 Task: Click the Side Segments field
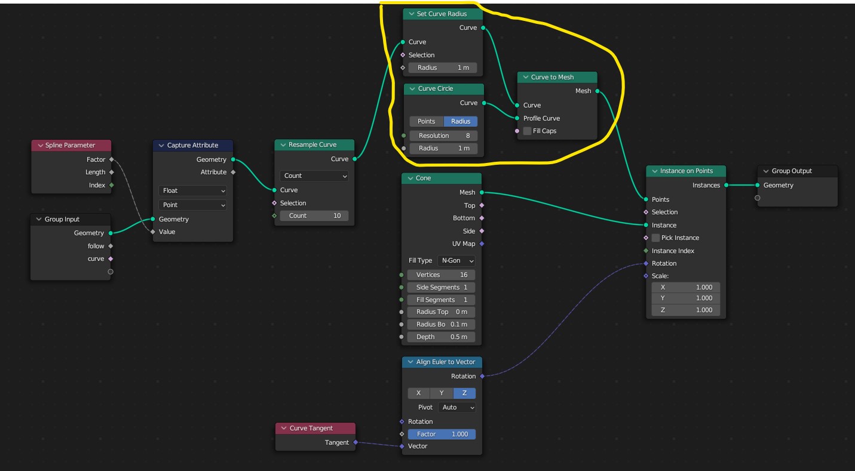(442, 287)
